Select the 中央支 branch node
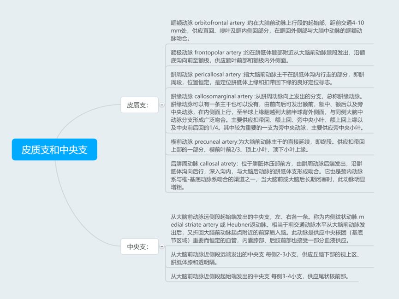Image resolution: width=399 pixels, height=299 pixels. click(140, 246)
